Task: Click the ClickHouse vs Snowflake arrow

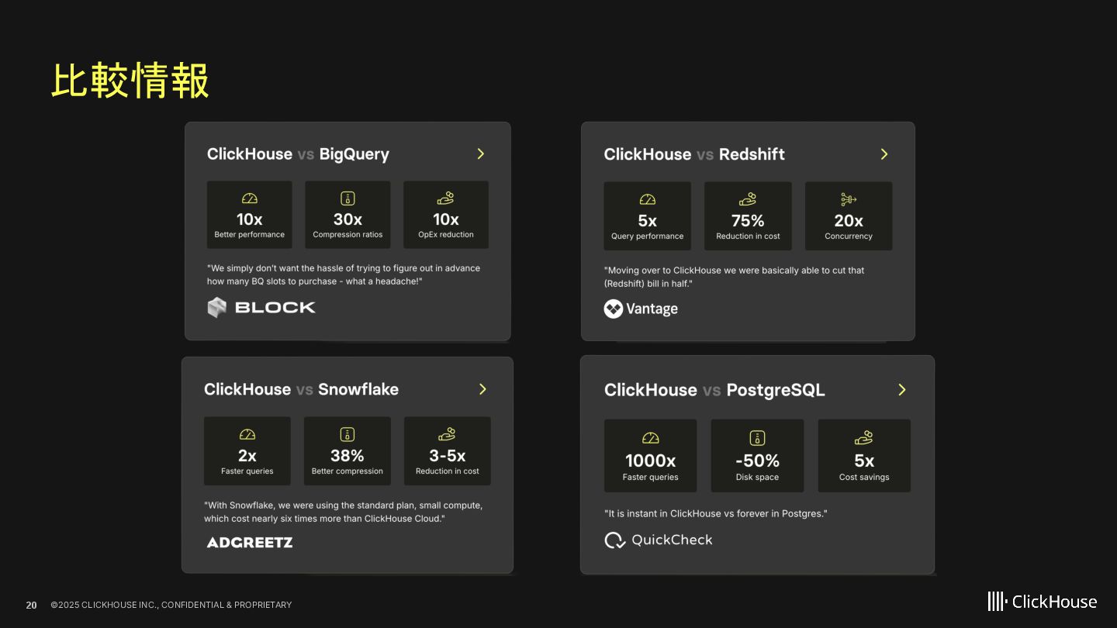Action: (482, 389)
